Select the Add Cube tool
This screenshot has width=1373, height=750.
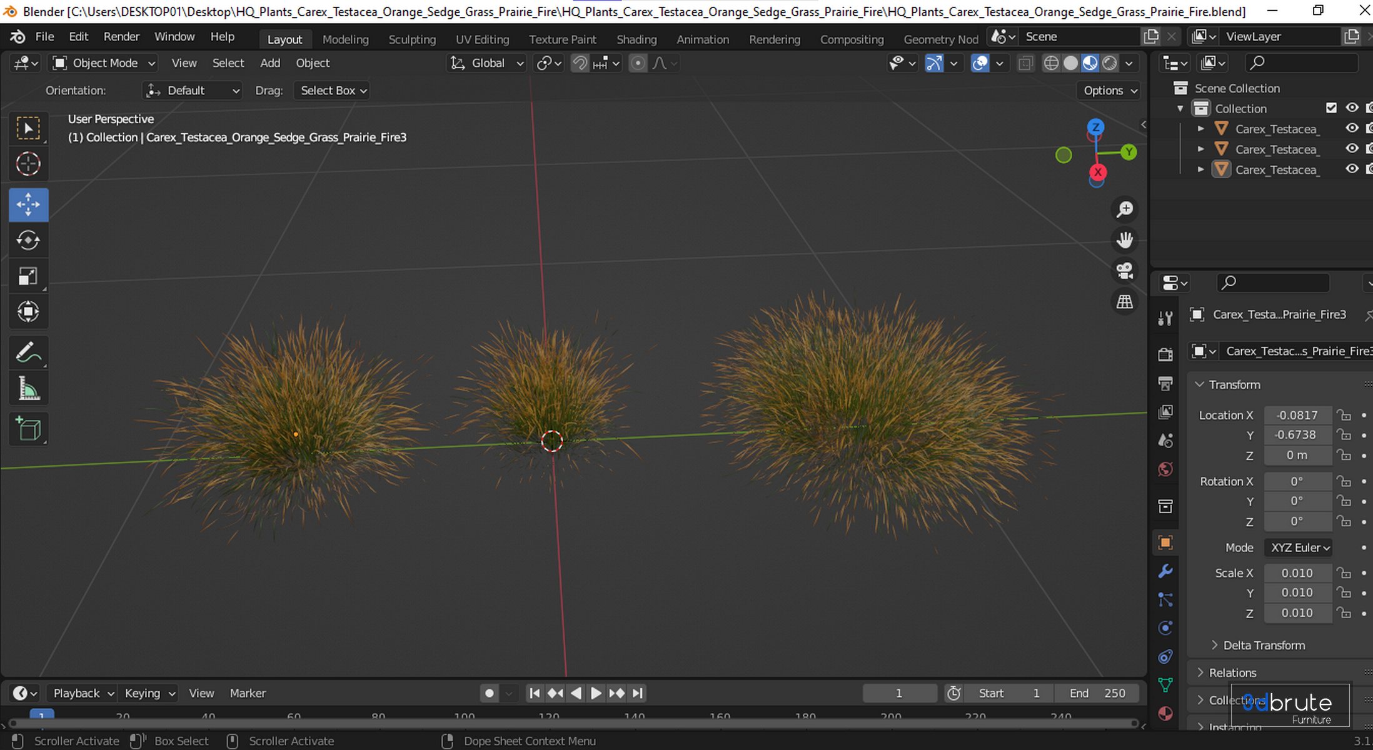[x=28, y=429]
